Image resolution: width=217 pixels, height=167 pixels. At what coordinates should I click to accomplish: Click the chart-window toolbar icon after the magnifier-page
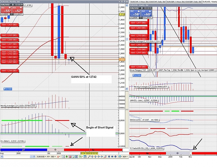(76, 157)
